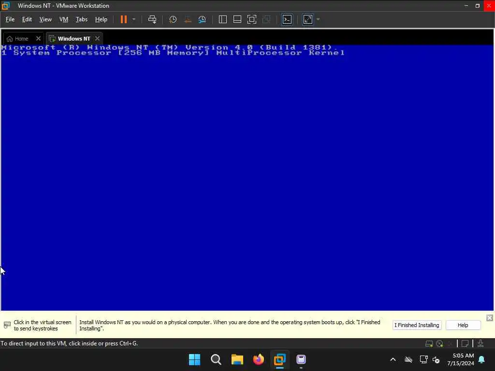Click the hard disk status icon

point(429,343)
